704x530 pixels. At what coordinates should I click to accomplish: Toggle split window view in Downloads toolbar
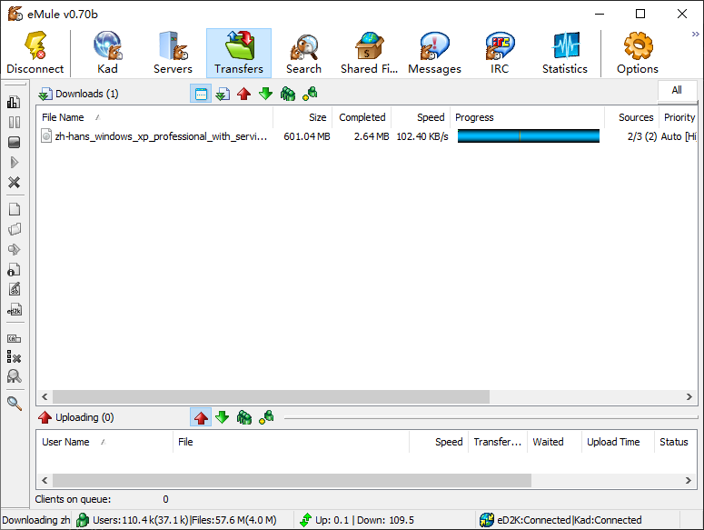[x=201, y=94]
